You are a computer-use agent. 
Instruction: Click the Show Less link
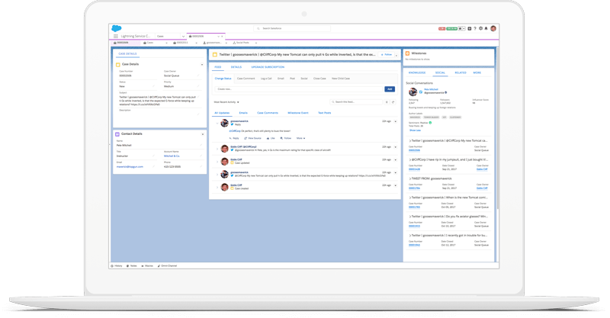click(414, 130)
